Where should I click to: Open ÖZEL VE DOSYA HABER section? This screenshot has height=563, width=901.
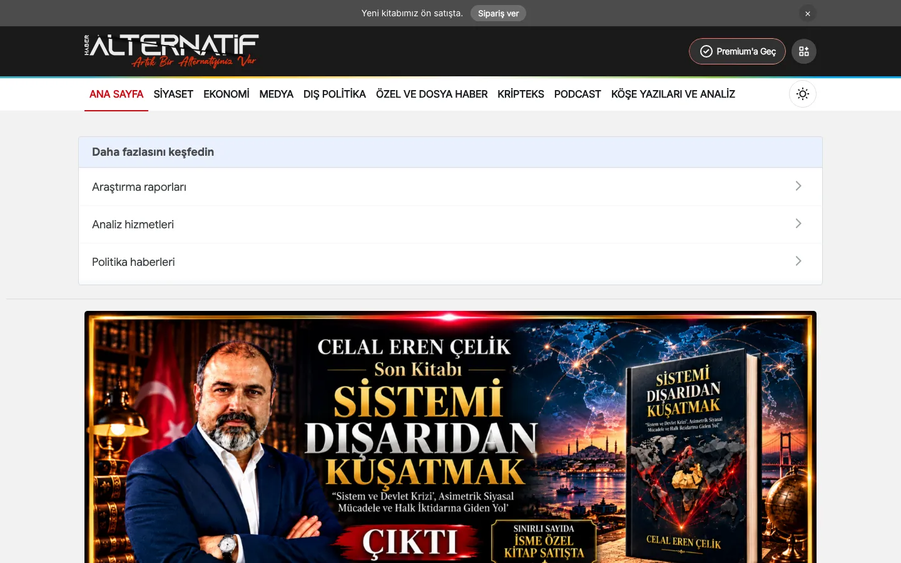[432, 94]
